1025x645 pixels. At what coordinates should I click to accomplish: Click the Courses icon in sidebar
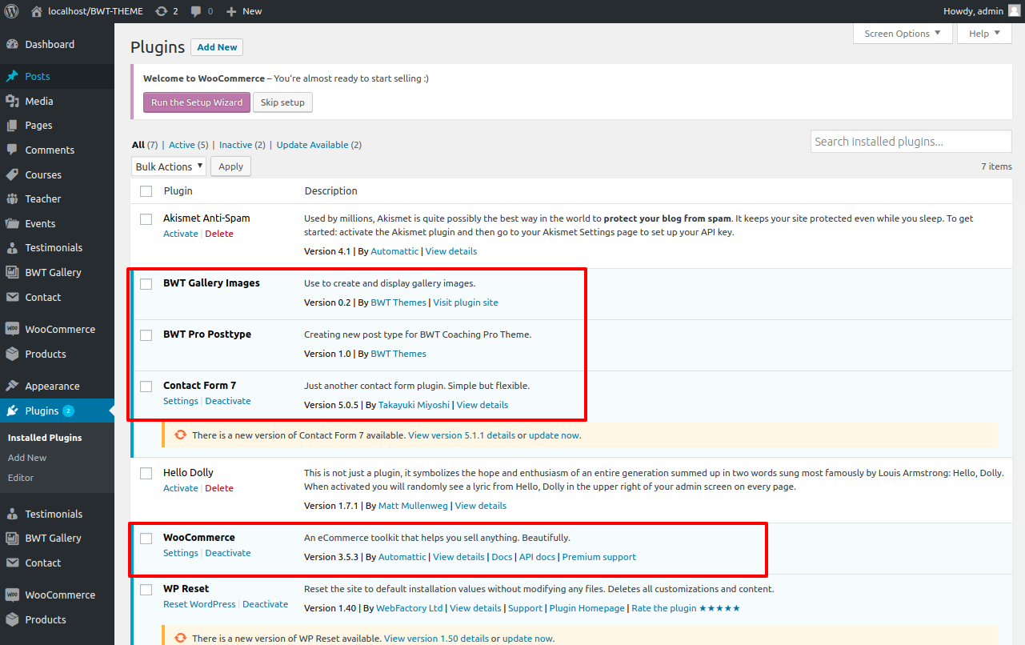tap(12, 174)
